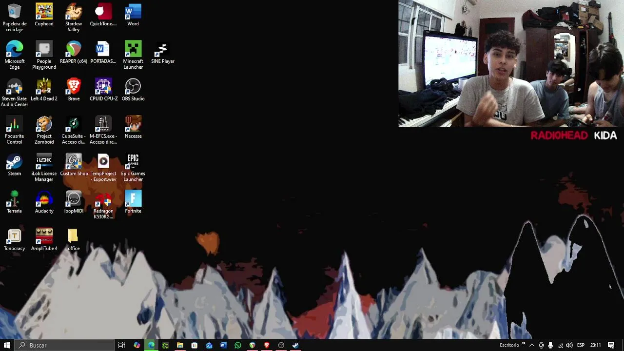624x351 pixels.
Task: Switch to Steam in the taskbar
Action: (x=295, y=345)
